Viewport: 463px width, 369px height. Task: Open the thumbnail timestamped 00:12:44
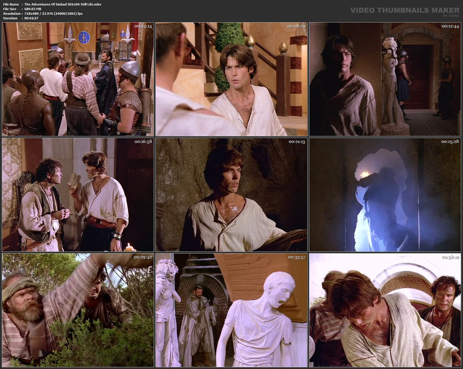pos(385,79)
